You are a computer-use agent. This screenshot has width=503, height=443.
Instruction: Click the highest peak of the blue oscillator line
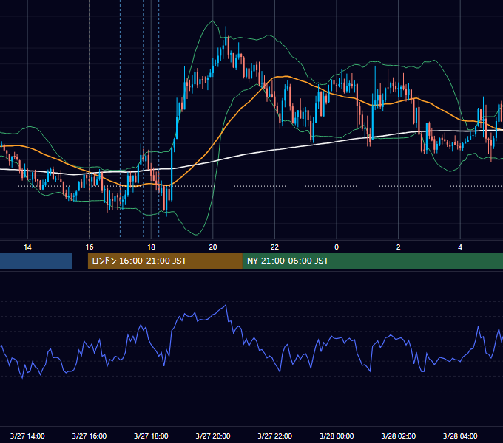point(226,305)
